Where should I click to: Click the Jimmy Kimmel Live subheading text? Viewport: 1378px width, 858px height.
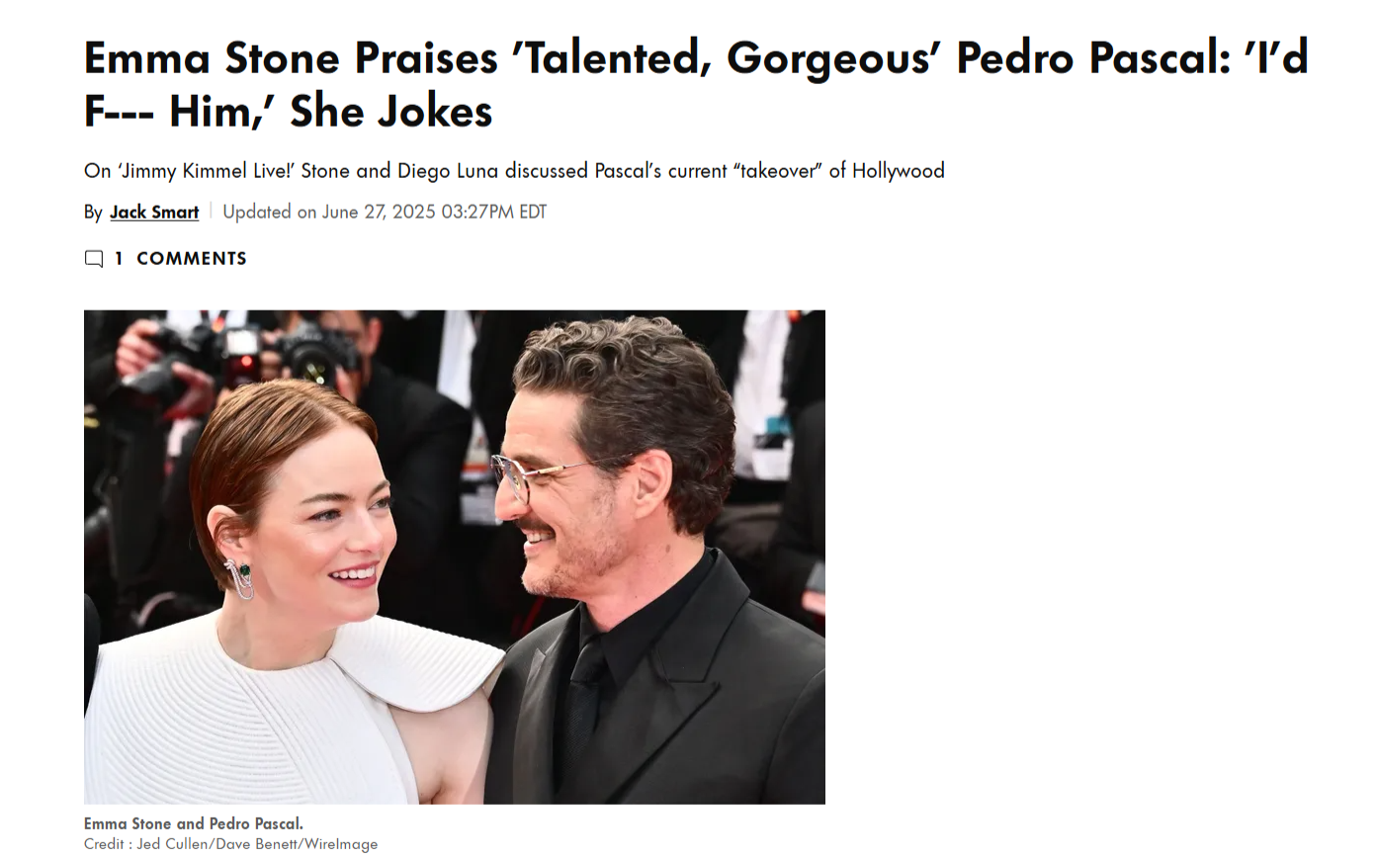click(514, 170)
